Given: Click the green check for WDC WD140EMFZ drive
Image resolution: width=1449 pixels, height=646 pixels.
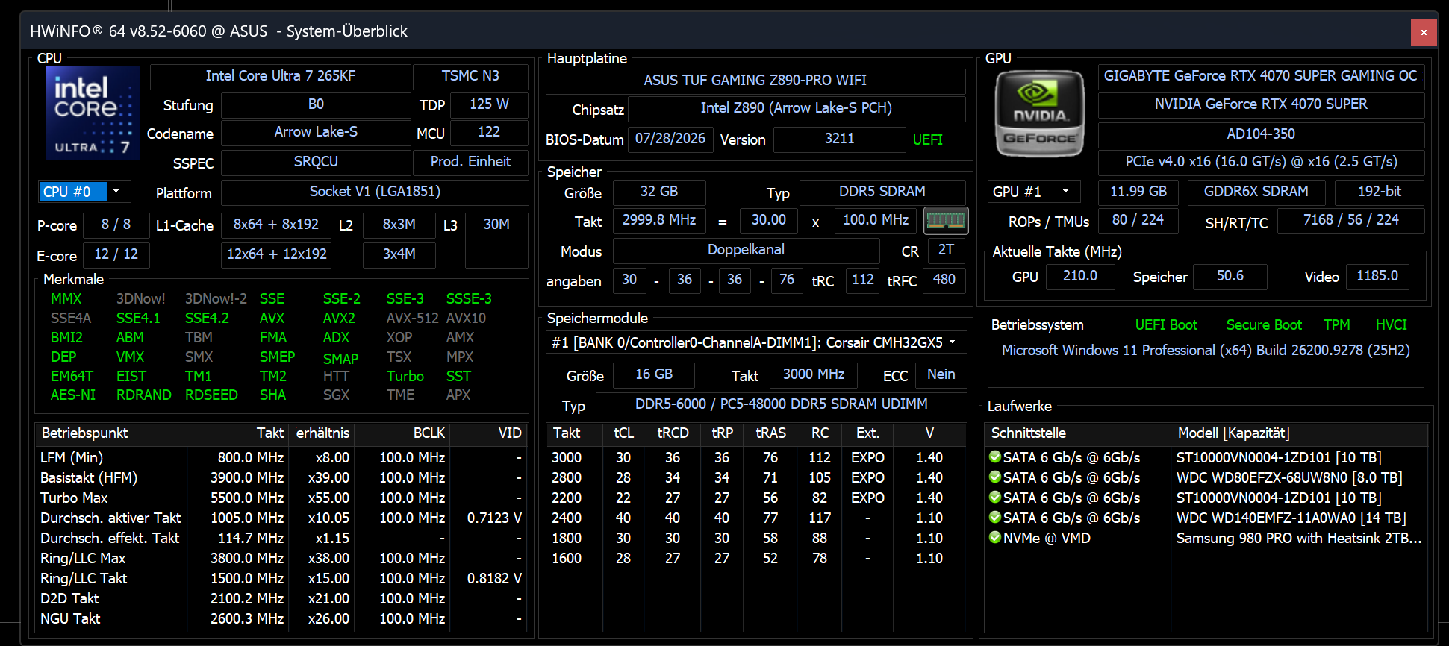Looking at the screenshot, I should point(995,517).
